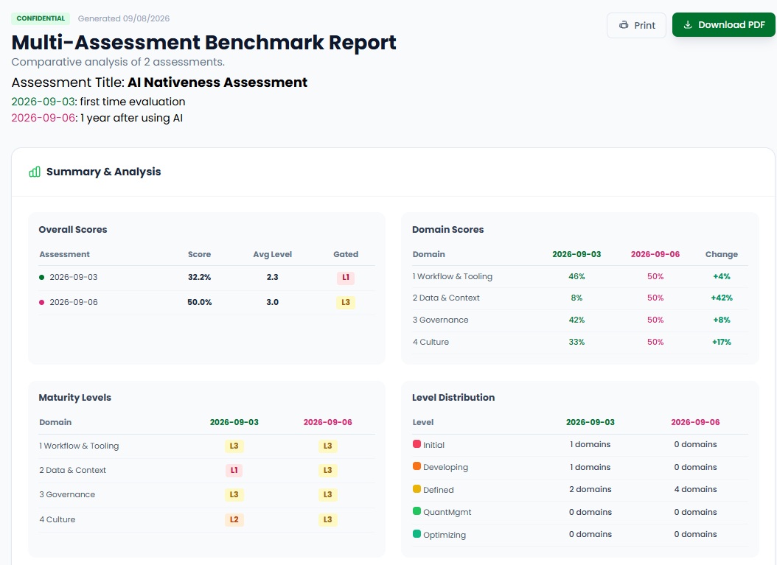777x565 pixels.
Task: Click the 33% Culture score
Action: [x=576, y=342]
